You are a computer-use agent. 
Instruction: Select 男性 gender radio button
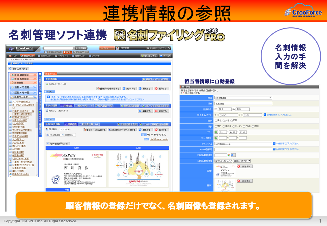[x=216, y=121]
